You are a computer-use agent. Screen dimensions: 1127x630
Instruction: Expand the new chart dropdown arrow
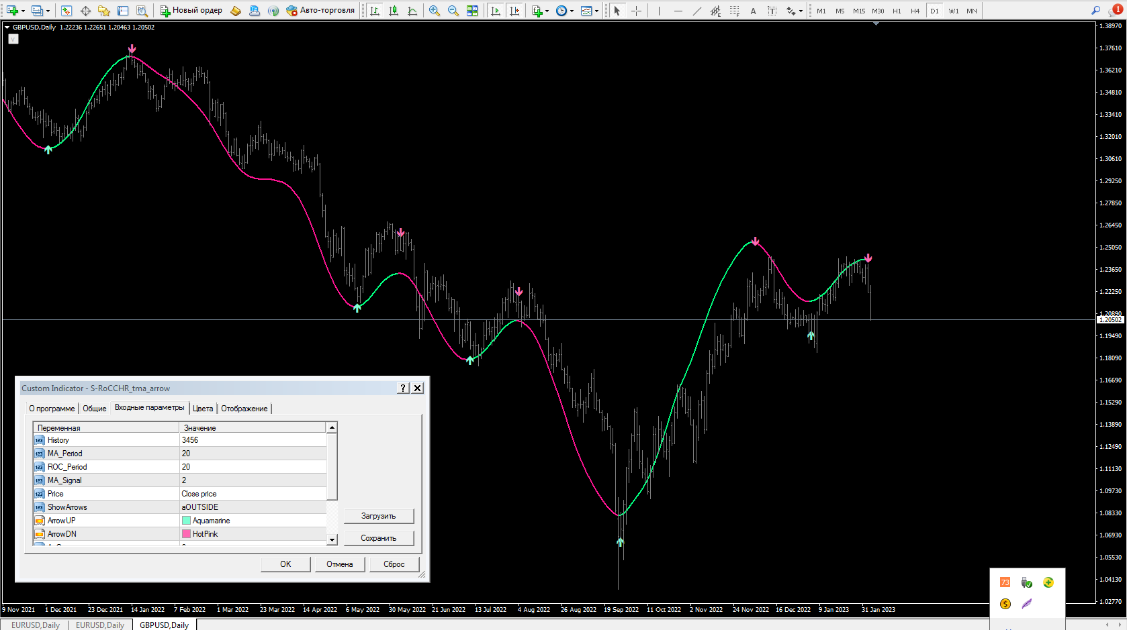point(23,11)
